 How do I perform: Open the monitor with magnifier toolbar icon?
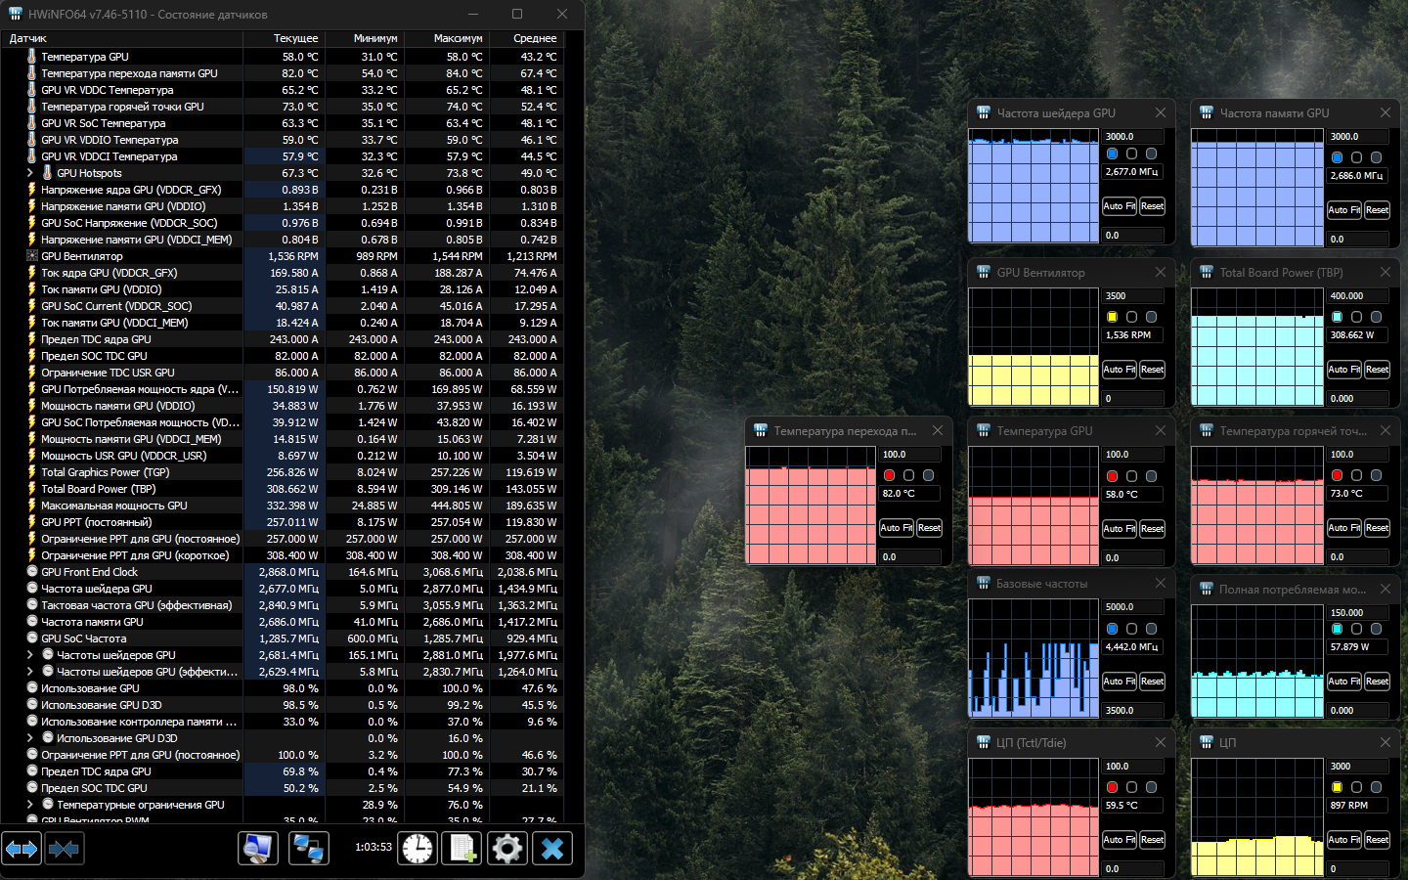(258, 849)
